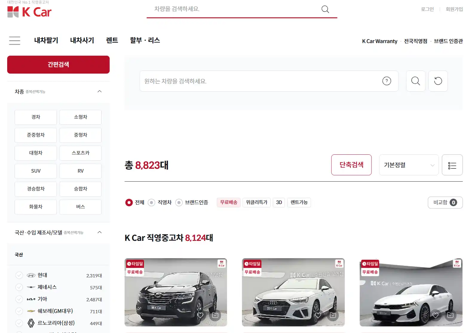
Task: Switch to list view icon
Action: (x=452, y=165)
